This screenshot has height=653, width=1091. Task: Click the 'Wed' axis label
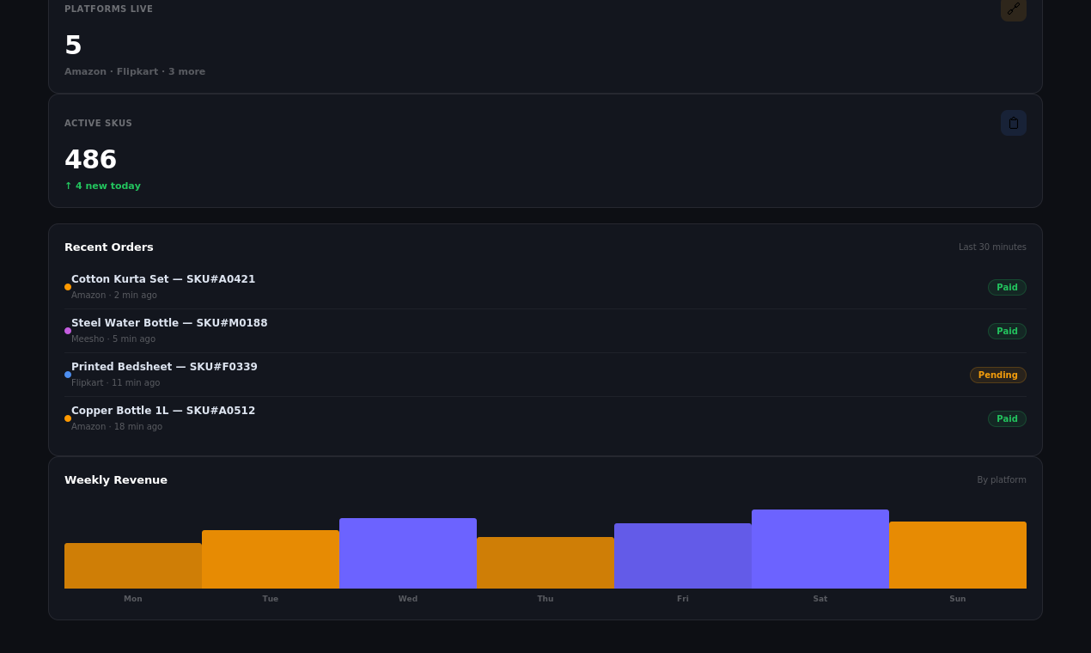point(408,599)
